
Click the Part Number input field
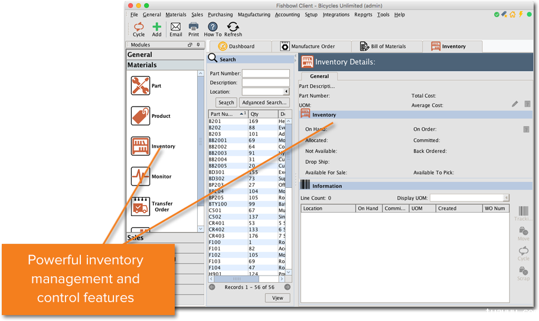coord(266,74)
